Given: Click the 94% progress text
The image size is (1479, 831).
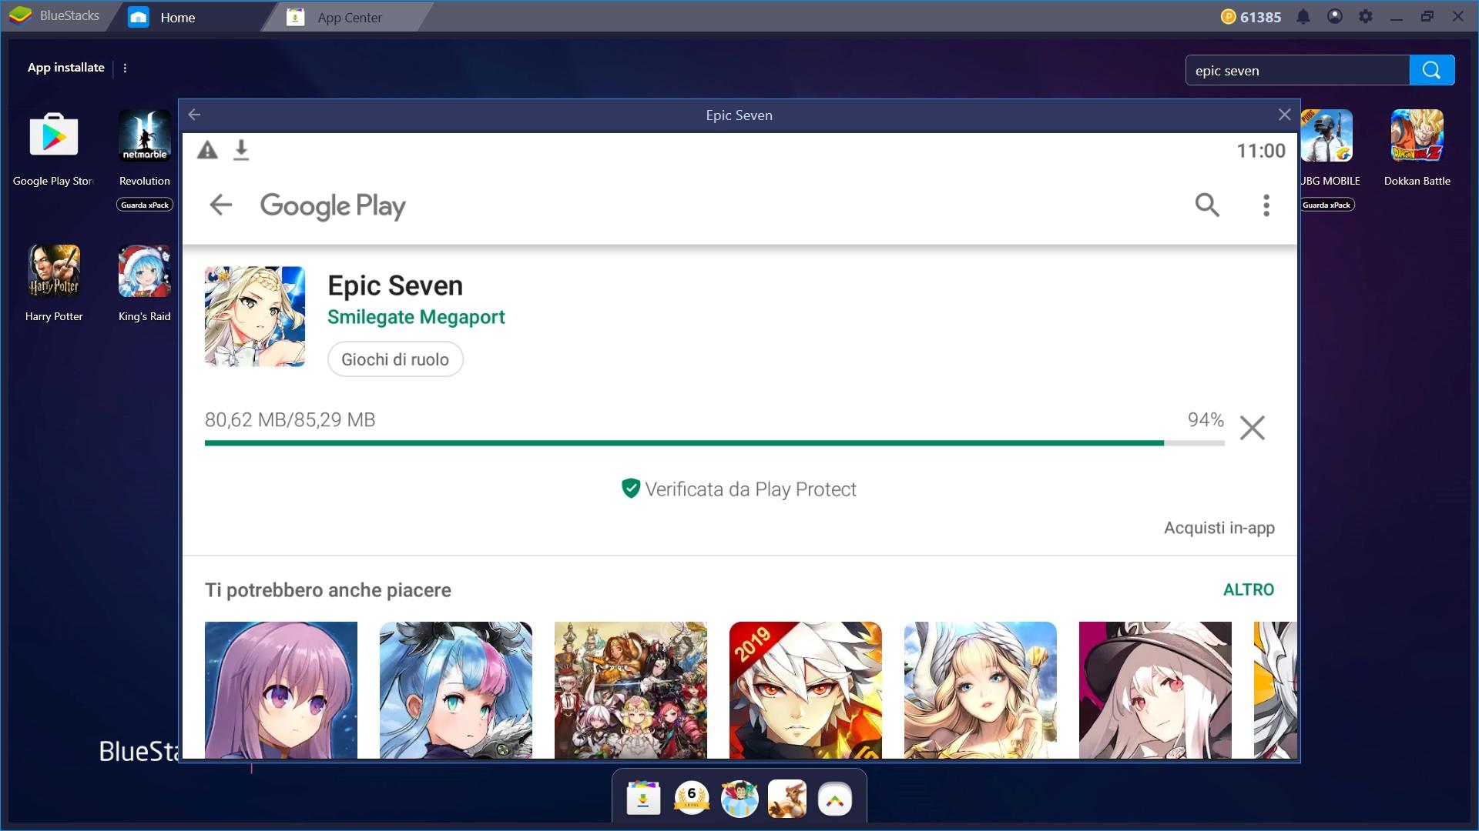Looking at the screenshot, I should [1206, 419].
